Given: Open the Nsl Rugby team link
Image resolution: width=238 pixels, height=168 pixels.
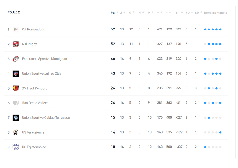Looking at the screenshot, I should tap(29, 44).
